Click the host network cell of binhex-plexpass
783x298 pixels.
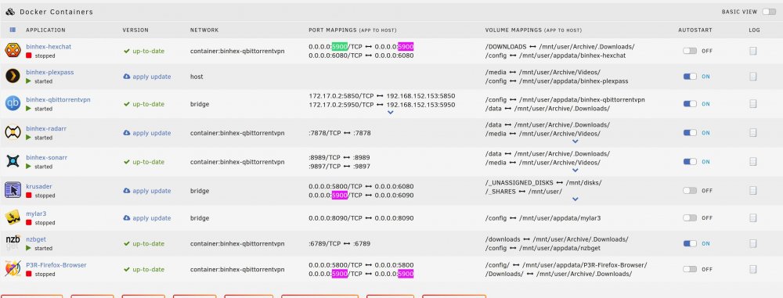[197, 77]
